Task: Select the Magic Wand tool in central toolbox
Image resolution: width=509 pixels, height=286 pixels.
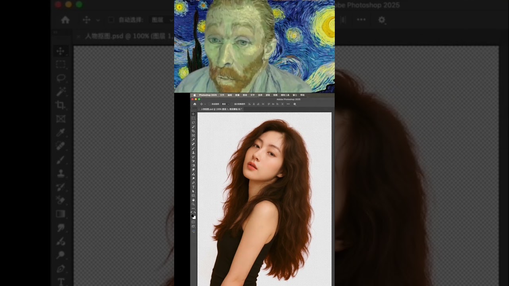Action: [x=193, y=127]
